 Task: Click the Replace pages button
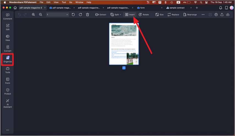coord(173,15)
